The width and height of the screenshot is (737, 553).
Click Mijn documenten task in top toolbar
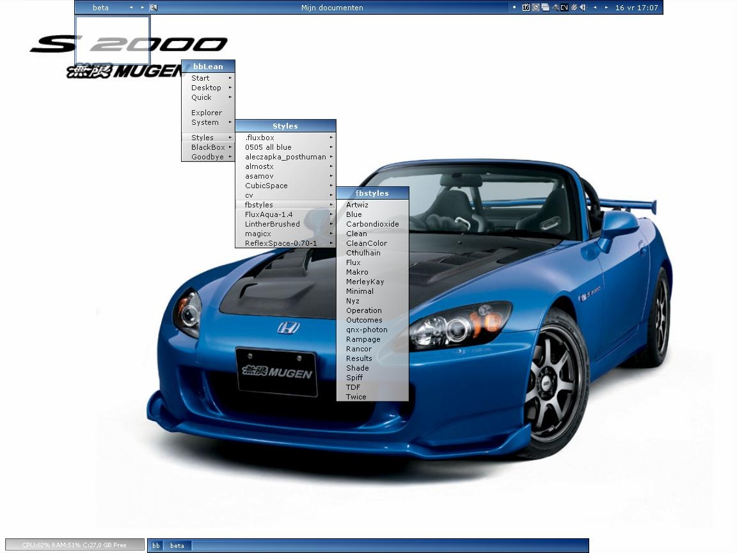332,8
